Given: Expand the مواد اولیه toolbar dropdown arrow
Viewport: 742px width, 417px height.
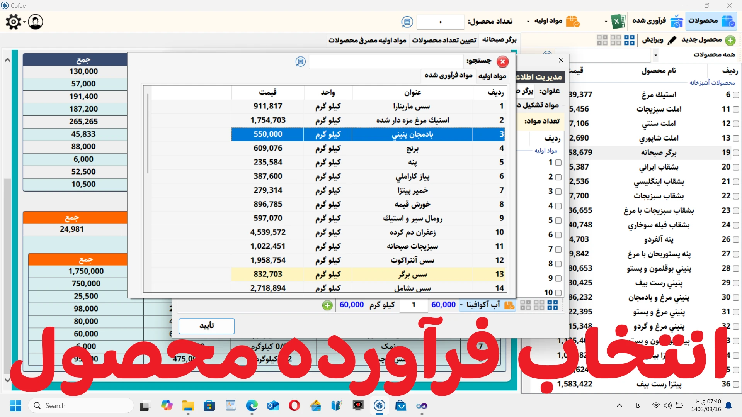Looking at the screenshot, I should (x=528, y=22).
